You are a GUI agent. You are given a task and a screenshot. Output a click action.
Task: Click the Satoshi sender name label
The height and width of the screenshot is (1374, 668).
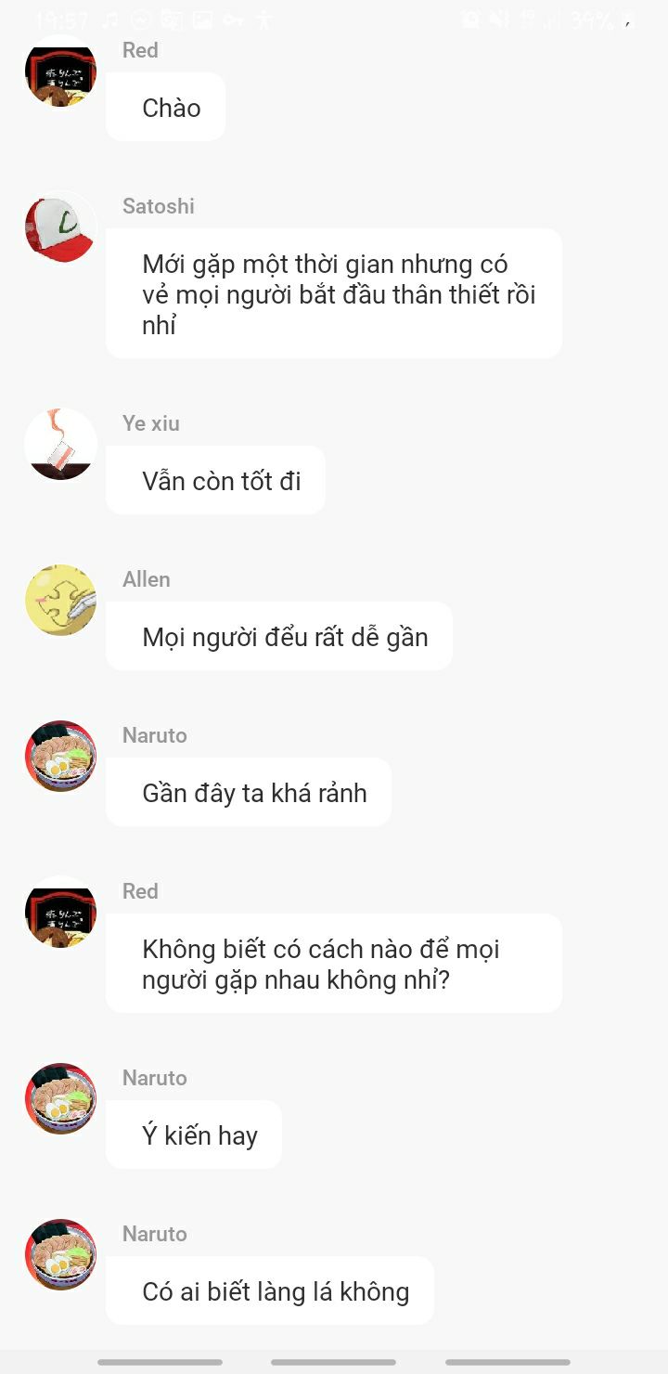[x=159, y=206]
